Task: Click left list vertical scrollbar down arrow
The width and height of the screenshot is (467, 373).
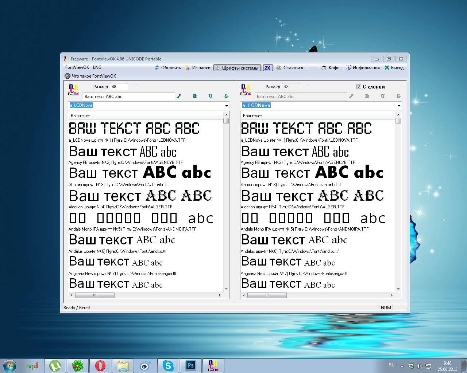Action: point(226,289)
